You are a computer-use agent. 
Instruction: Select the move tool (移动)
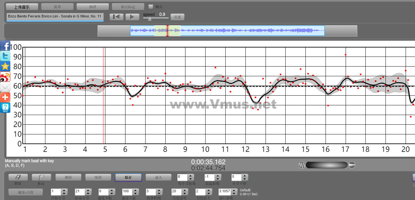pyautogui.click(x=41, y=177)
